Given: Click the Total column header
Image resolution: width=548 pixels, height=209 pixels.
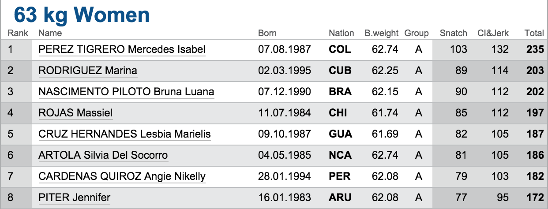Looking at the screenshot, I should (534, 33).
